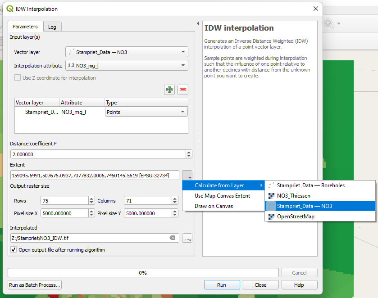Screen dimensions: 378x298
Task: Click the green plus add layer icon
Action: tap(169, 90)
